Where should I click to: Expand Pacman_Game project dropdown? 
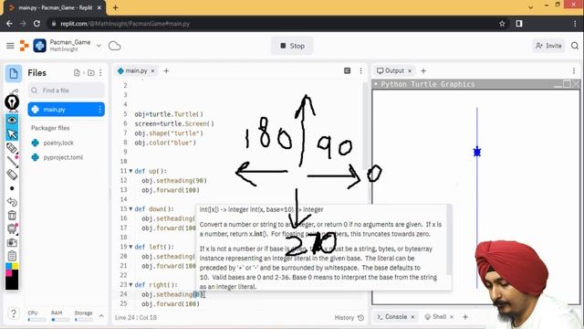point(99,46)
